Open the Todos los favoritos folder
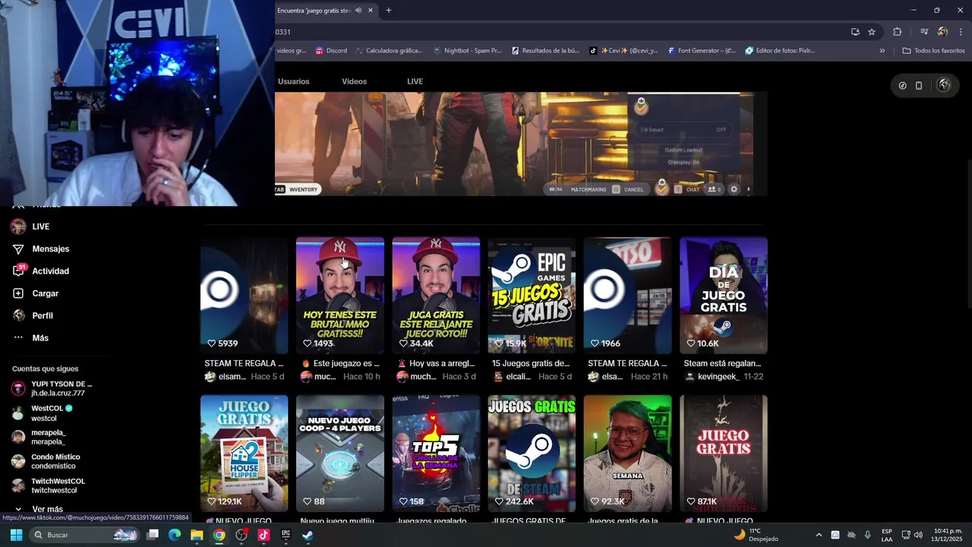The image size is (972, 547). [933, 51]
